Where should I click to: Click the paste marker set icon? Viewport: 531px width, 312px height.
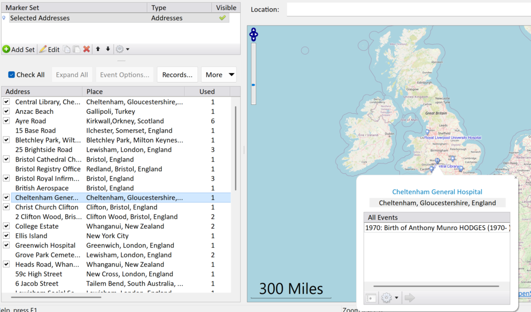point(77,49)
